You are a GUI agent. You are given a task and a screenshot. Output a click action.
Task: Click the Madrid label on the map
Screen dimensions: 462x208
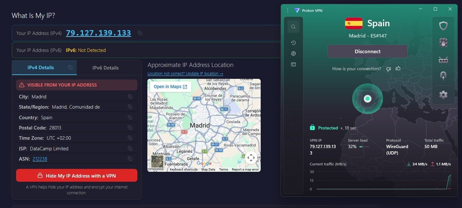coord(200,125)
